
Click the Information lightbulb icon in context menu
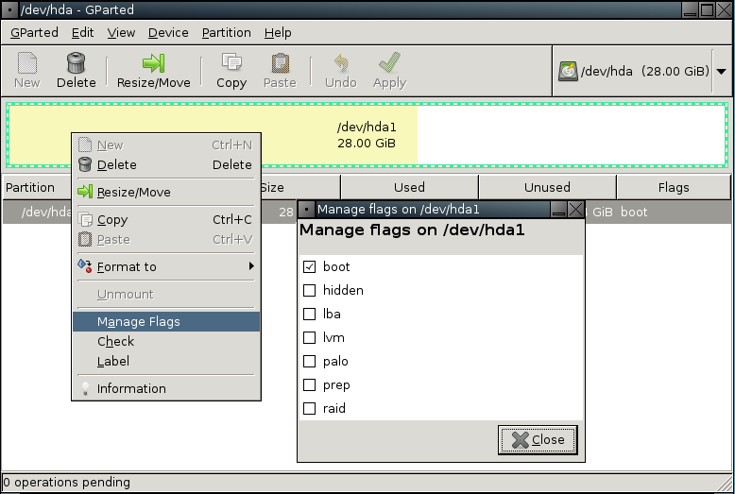[x=85, y=388]
